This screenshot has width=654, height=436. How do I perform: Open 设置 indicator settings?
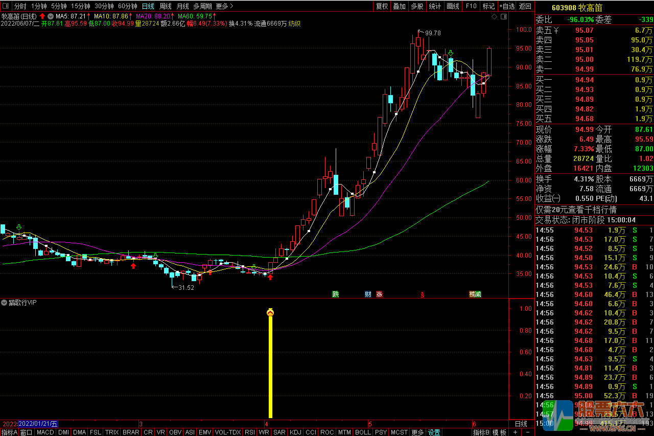[x=434, y=432]
